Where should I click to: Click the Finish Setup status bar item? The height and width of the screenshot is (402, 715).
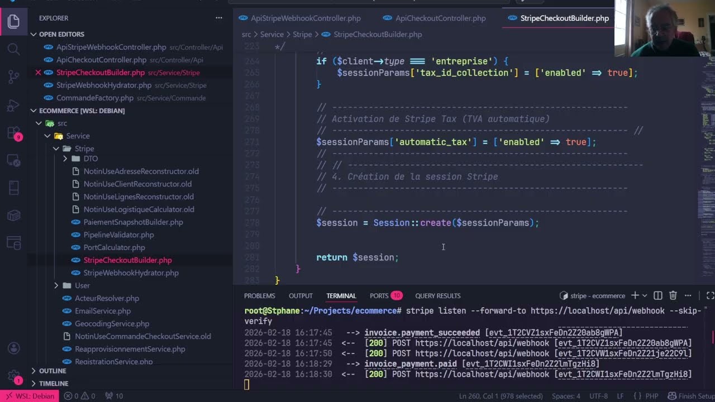(x=692, y=396)
